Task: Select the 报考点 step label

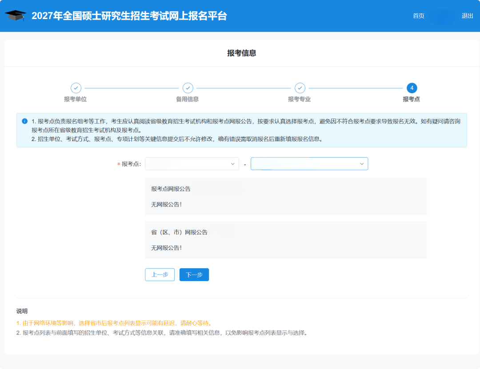Action: click(412, 99)
